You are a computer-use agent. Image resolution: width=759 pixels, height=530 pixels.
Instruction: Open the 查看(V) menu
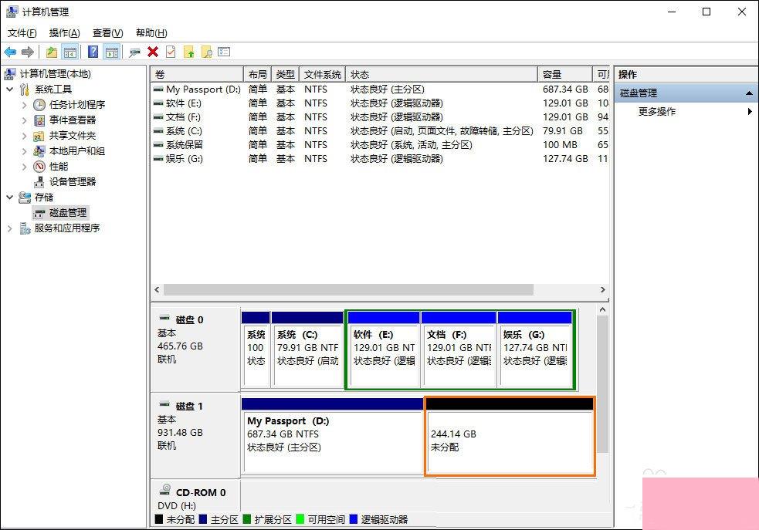[107, 33]
